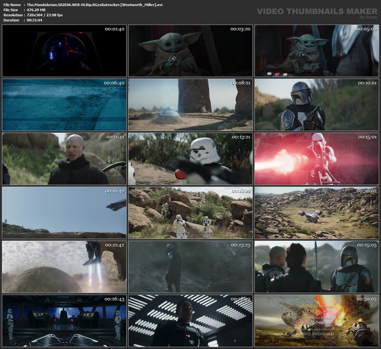The image size is (381, 349).
Task: Select the thumbnail at 00:01:40
Action: tap(64, 50)
